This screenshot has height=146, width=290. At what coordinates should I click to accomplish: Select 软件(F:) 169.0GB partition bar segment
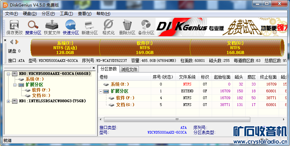click(x=145, y=48)
